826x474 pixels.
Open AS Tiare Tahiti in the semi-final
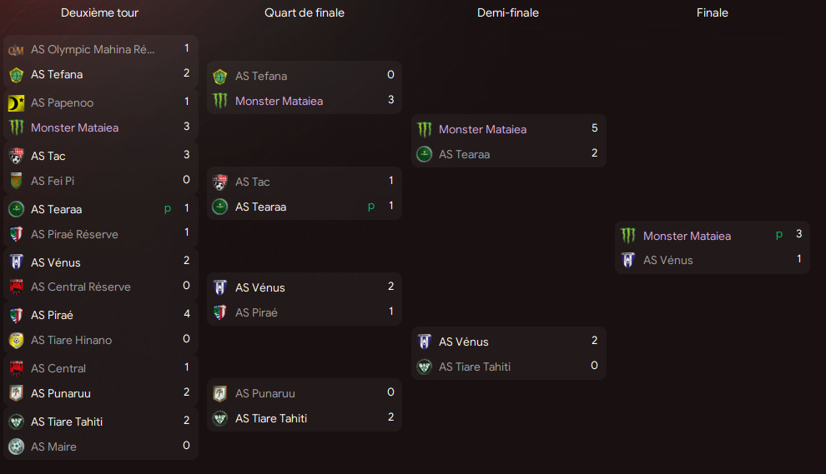[x=475, y=367]
